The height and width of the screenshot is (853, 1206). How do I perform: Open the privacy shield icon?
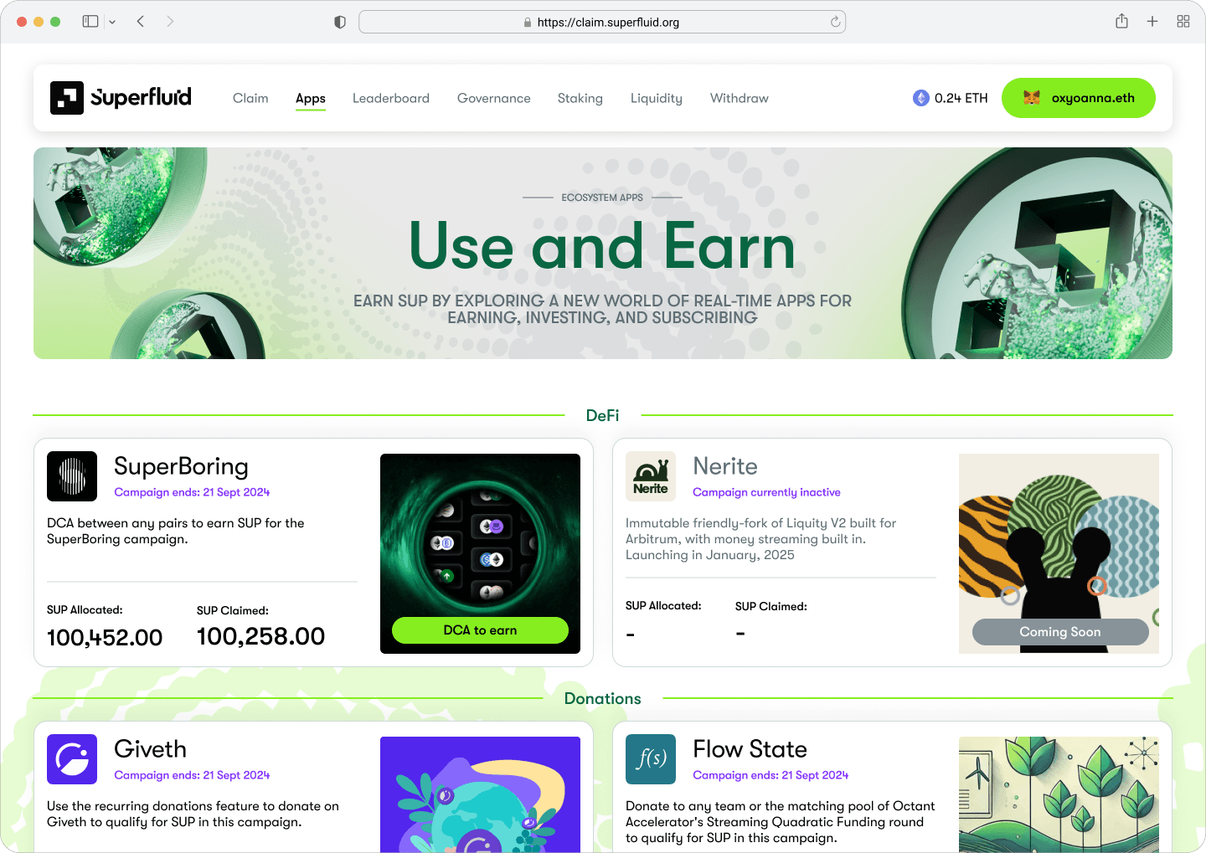click(x=340, y=23)
